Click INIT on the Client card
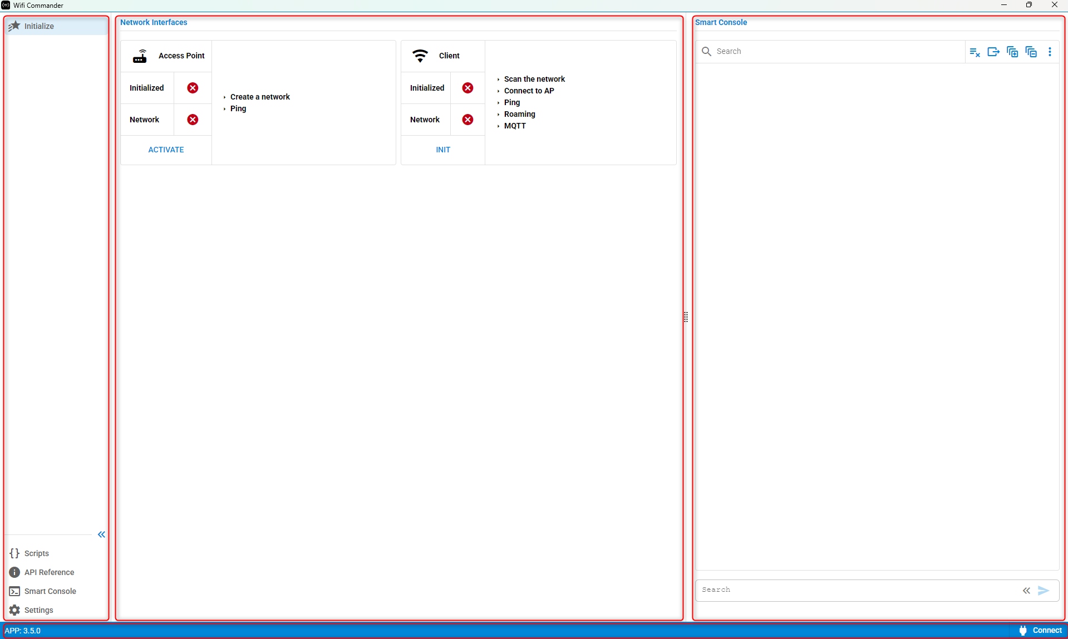Screen dimensions: 1068x639 [x=443, y=150]
